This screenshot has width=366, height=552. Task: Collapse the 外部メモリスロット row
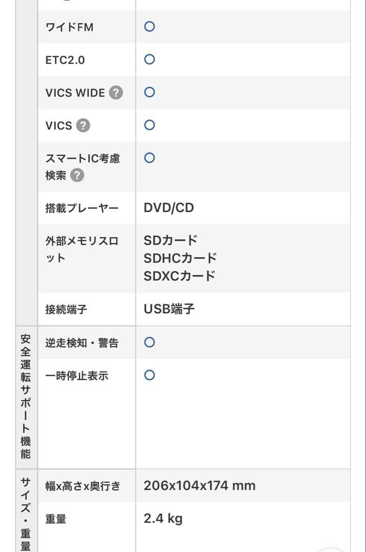pyautogui.click(x=82, y=248)
